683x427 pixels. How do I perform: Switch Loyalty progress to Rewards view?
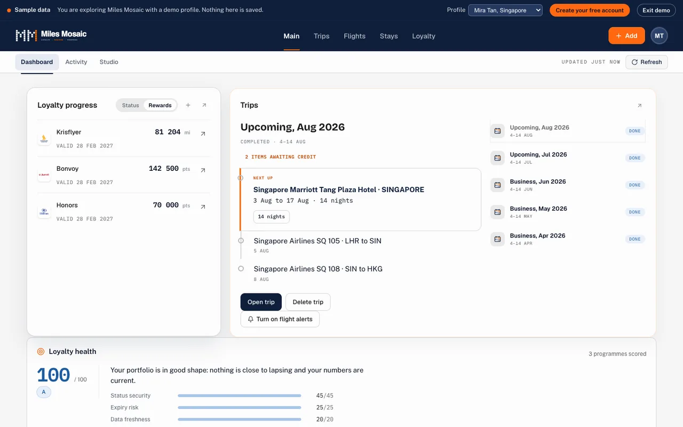pyautogui.click(x=160, y=105)
